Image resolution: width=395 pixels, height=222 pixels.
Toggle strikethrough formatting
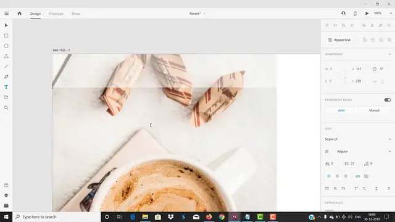(x=389, y=188)
